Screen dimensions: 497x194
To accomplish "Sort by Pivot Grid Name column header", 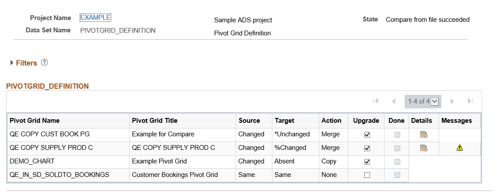I will [35, 121].
